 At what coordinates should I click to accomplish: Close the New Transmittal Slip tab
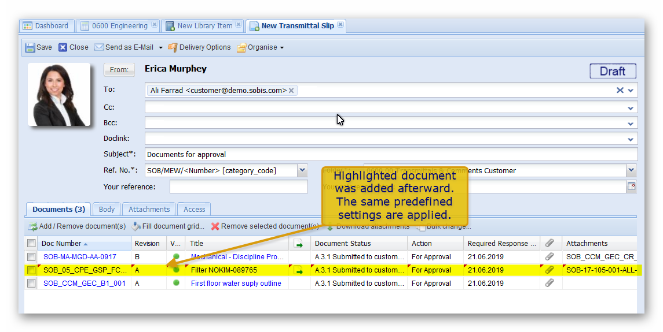click(340, 25)
